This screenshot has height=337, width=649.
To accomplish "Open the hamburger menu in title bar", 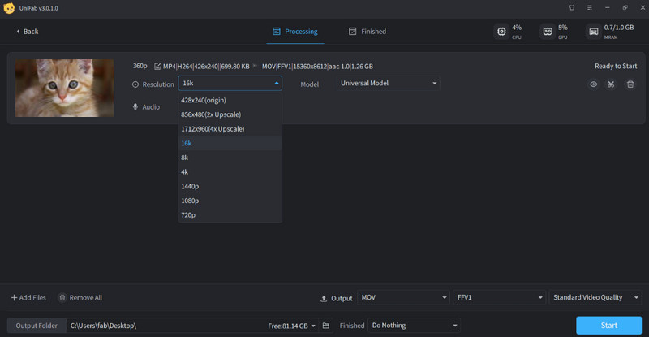I will point(590,8).
